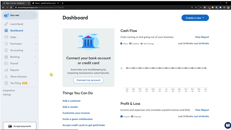
Task: Expand the Banking menu chevron
Action: pos(35,57)
